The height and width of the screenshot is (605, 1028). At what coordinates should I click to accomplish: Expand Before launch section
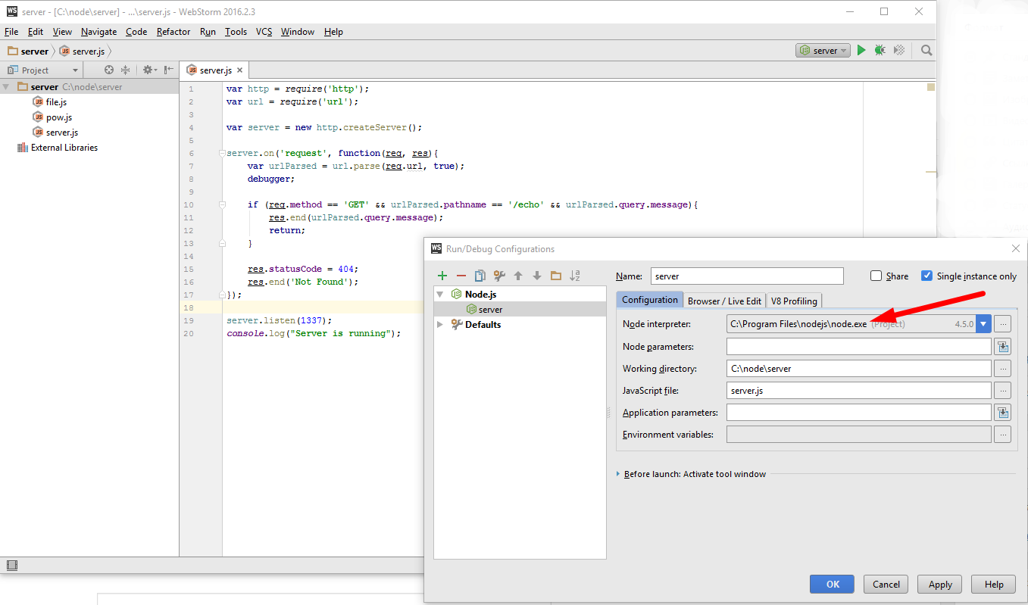tap(619, 474)
